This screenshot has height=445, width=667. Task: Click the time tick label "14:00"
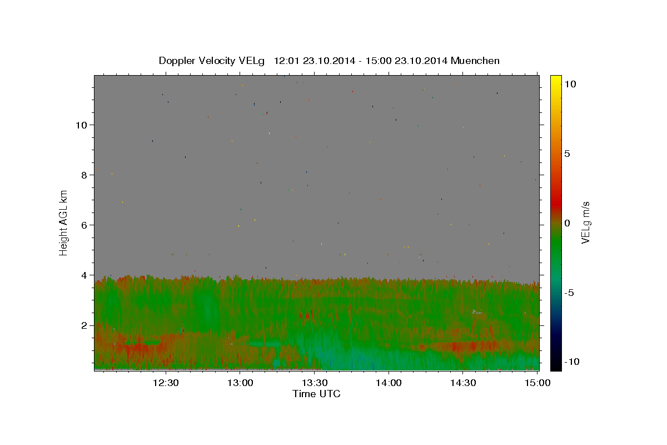(389, 383)
